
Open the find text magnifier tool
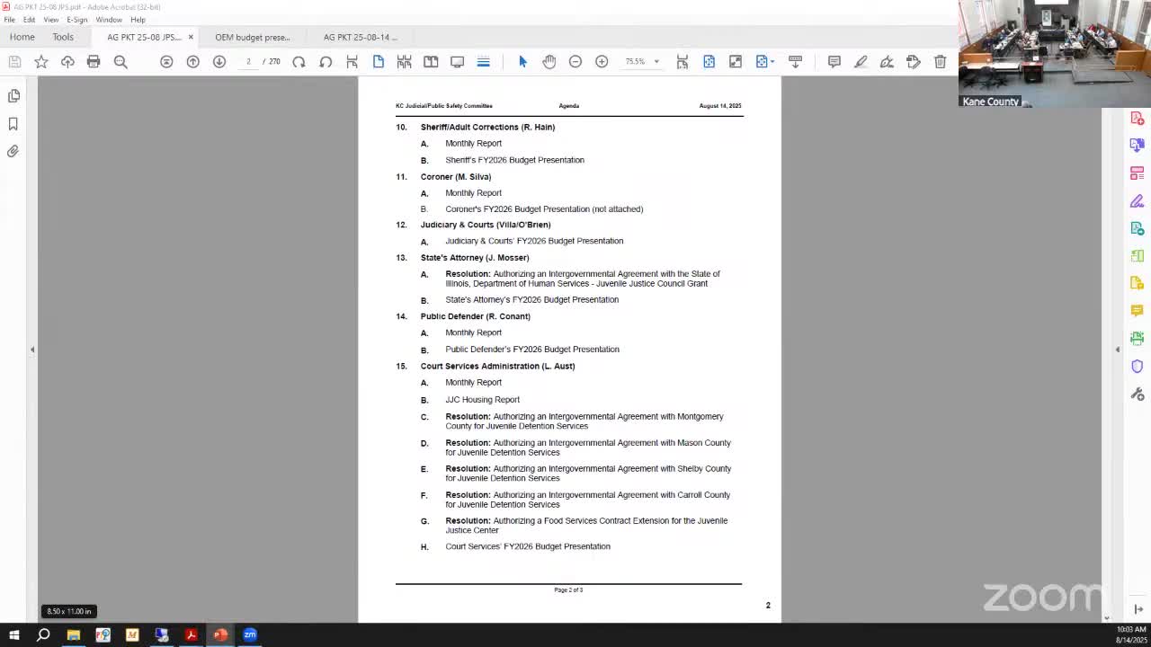point(120,61)
